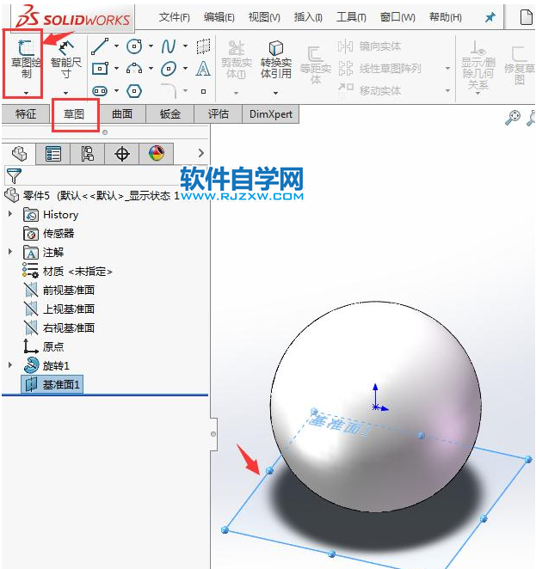
Task: Expand more manager tabs with chevron arrow
Action: [x=201, y=153]
